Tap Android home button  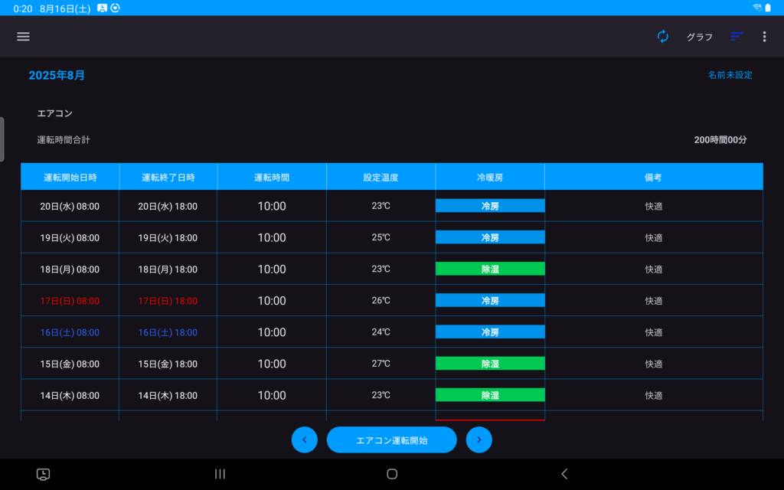pos(392,474)
